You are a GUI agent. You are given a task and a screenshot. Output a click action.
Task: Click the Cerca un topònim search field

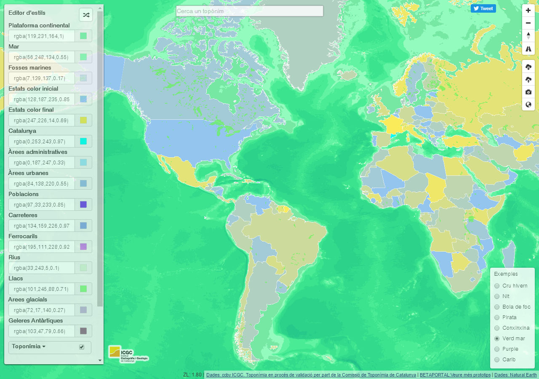click(x=249, y=11)
